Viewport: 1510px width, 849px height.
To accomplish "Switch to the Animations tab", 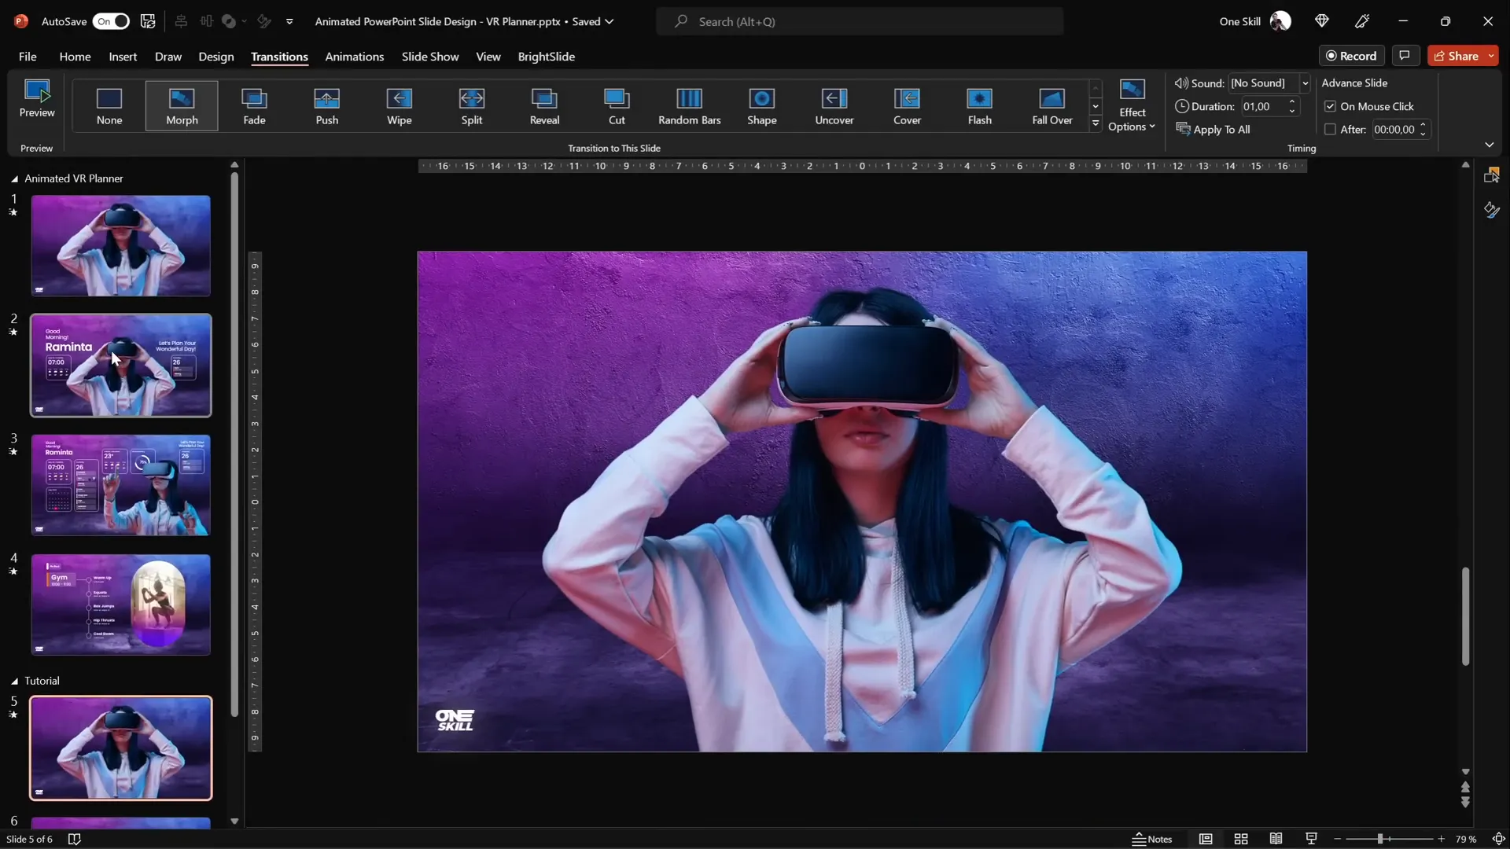I will [x=355, y=57].
